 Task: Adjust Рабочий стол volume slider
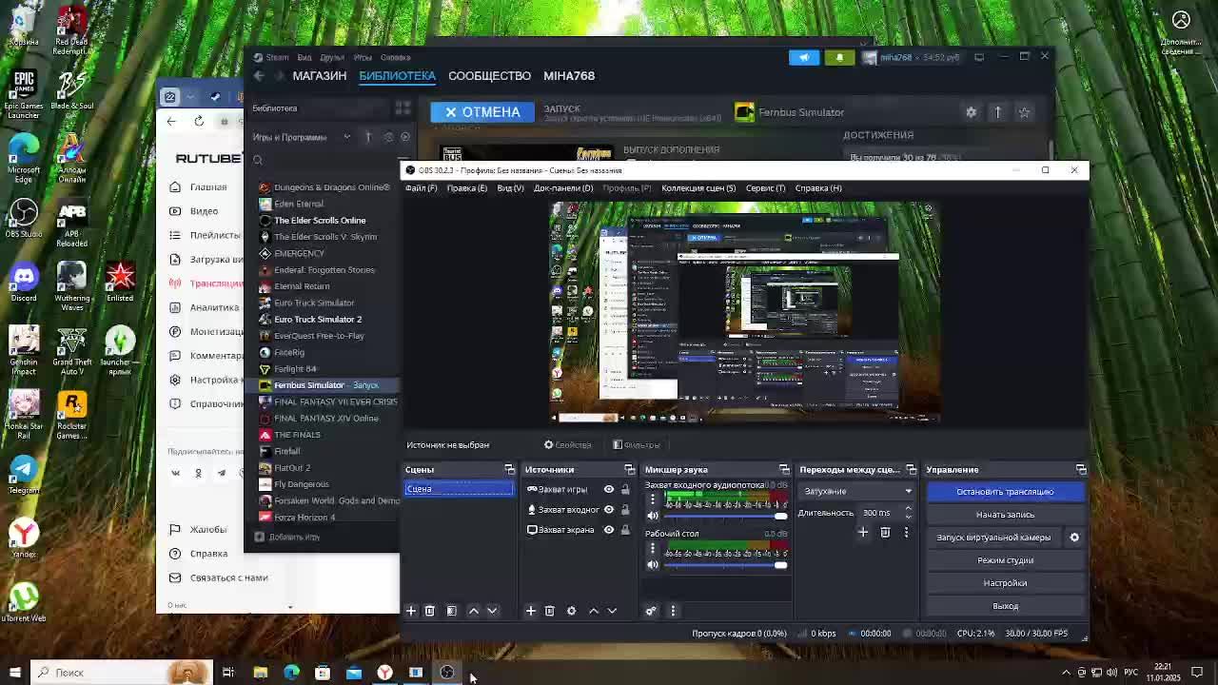coord(726,565)
